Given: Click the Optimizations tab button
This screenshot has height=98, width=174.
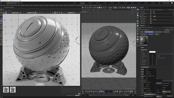Looking at the screenshot, I should coord(158,32).
